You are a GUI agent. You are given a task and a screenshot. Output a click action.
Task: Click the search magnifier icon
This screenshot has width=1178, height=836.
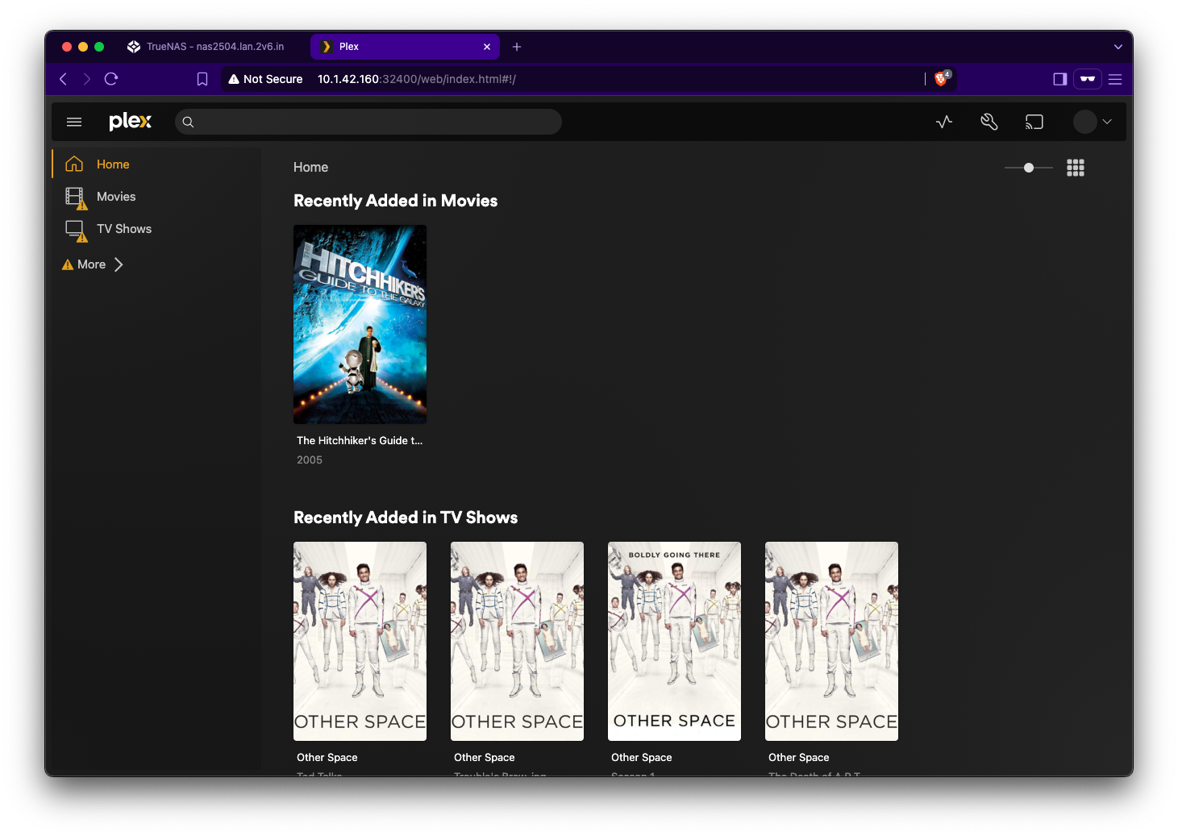click(188, 122)
